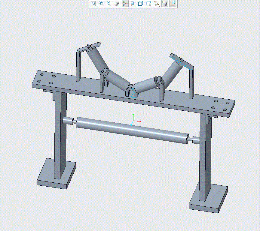Select the Zoom Out tool

point(109,3)
